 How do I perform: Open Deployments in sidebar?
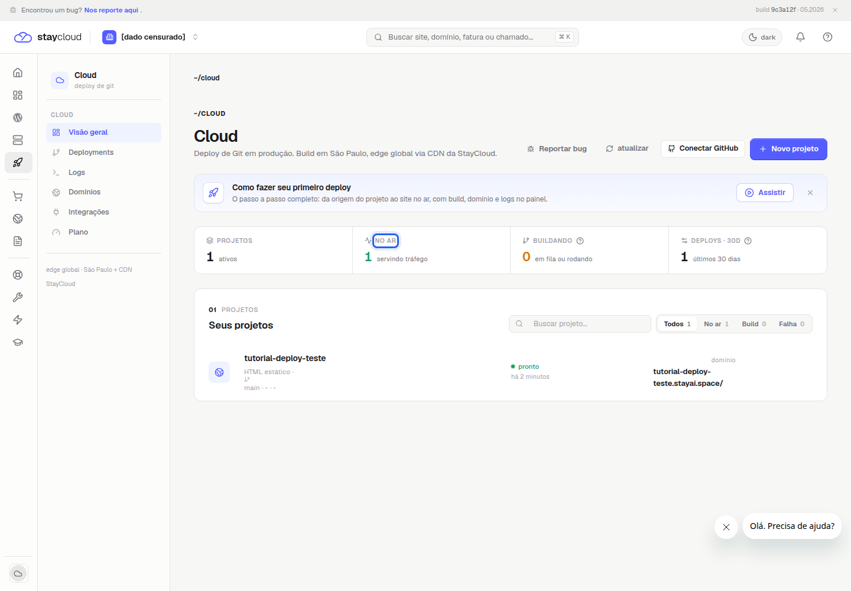(103, 152)
